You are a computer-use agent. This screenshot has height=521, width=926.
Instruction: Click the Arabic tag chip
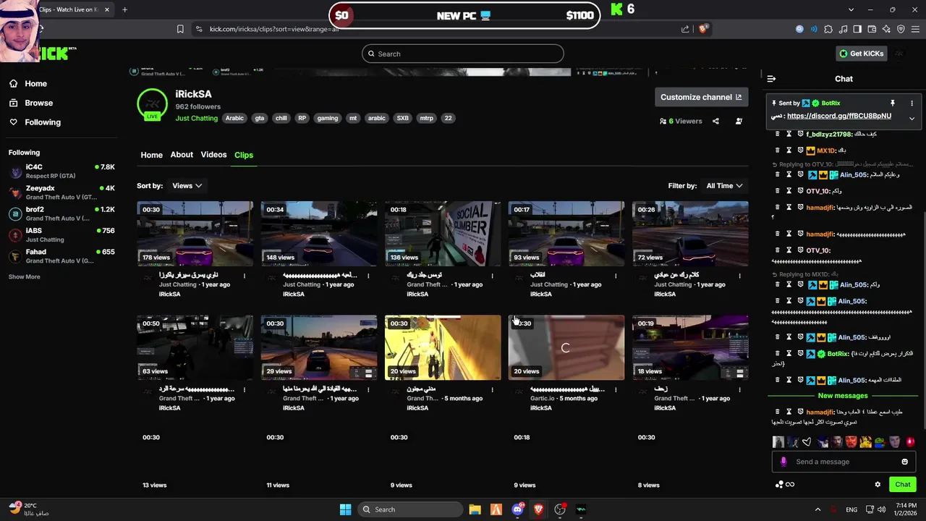point(234,119)
